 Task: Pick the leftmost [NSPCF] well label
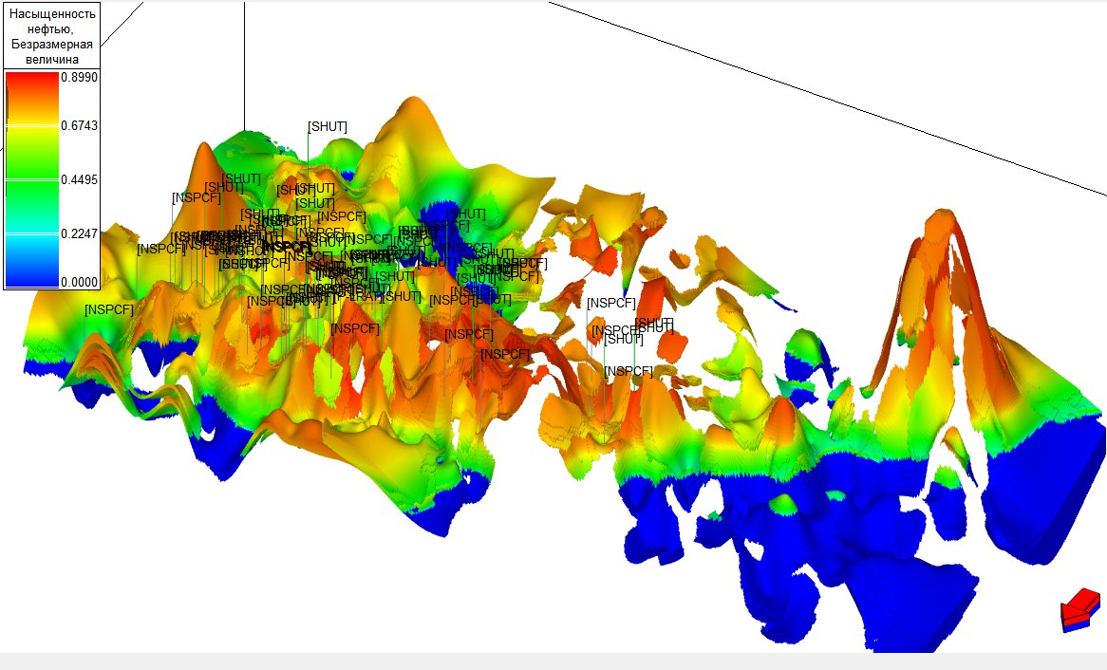click(x=109, y=309)
